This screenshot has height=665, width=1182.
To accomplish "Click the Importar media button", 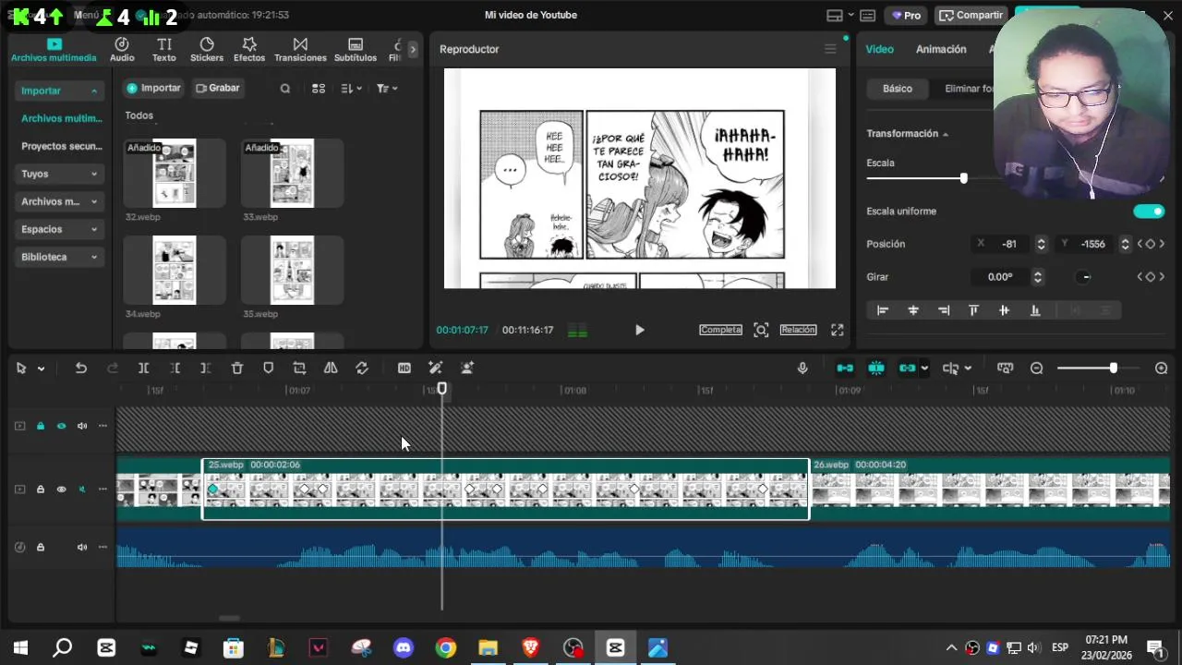I will [154, 88].
